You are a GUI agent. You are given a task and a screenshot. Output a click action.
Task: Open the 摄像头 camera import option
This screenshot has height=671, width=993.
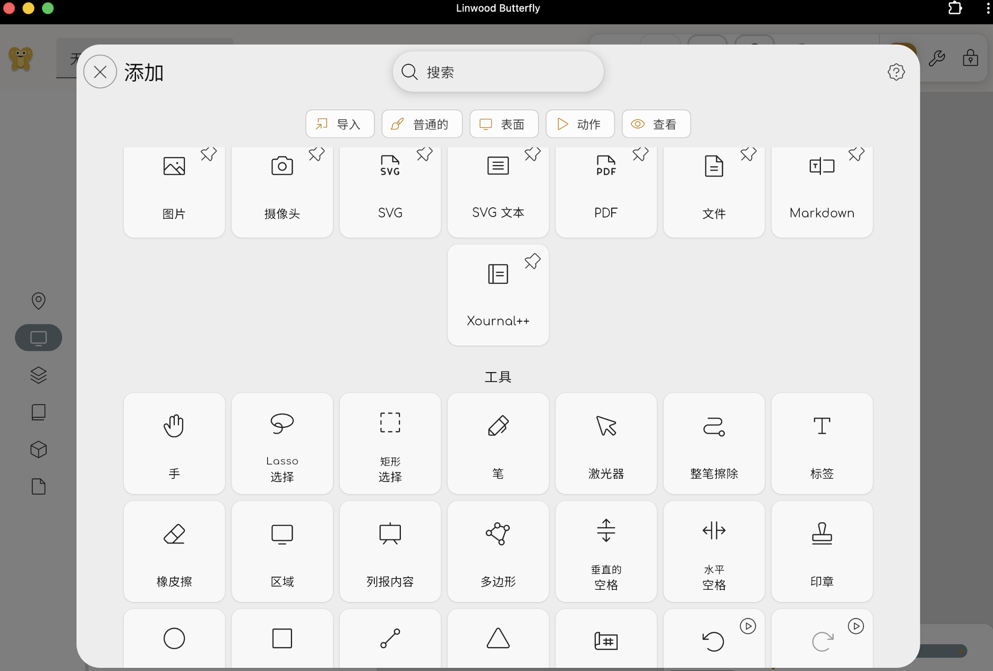coord(282,191)
